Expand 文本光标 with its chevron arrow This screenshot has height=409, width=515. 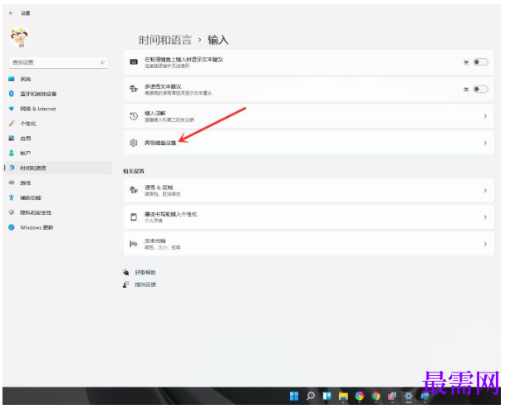pos(485,244)
